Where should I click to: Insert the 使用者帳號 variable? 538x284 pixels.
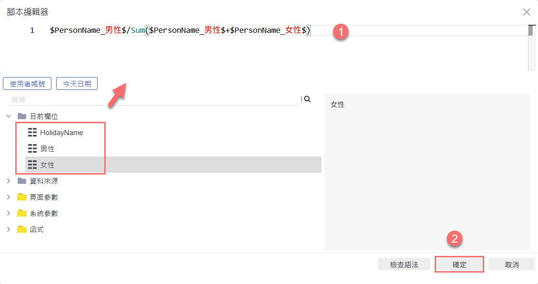[27, 84]
